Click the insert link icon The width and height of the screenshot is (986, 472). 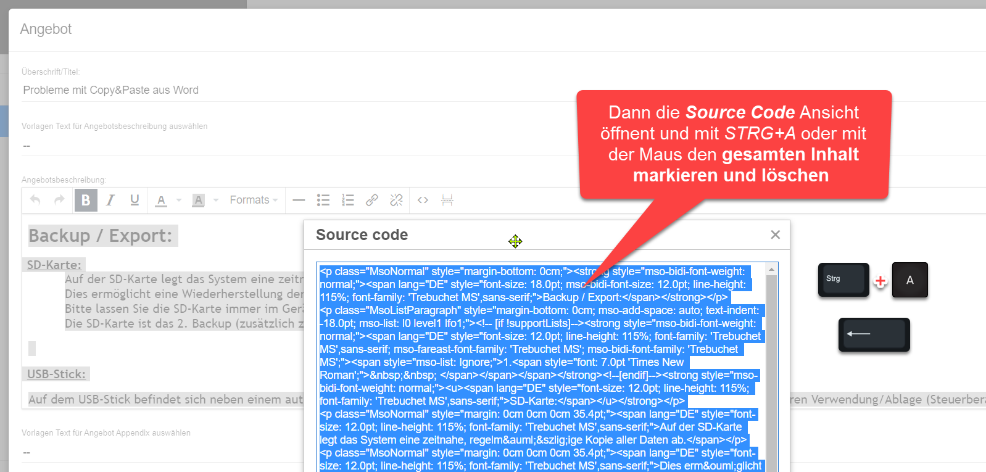(x=372, y=200)
